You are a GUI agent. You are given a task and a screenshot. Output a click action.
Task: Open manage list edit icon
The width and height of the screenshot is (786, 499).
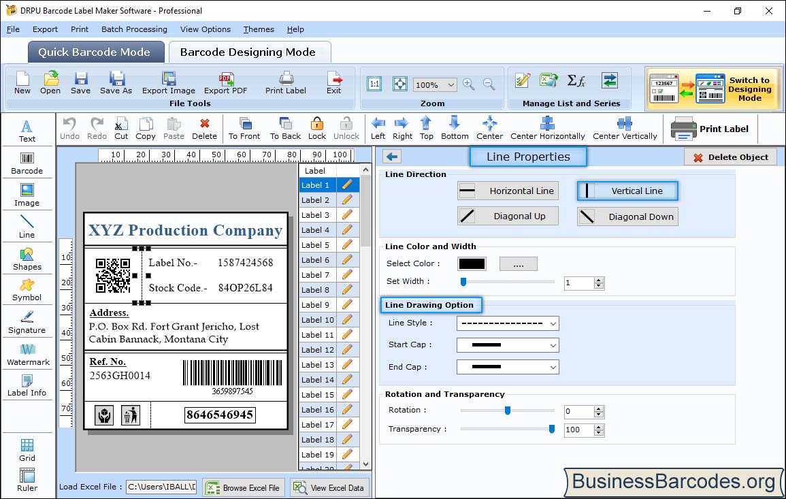523,80
